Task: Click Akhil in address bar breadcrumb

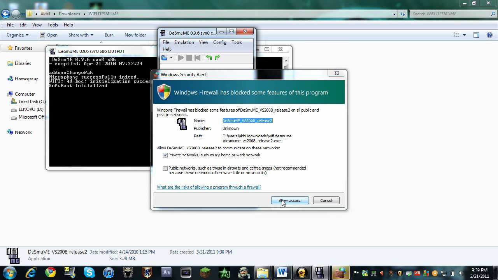Action: tap(46, 14)
